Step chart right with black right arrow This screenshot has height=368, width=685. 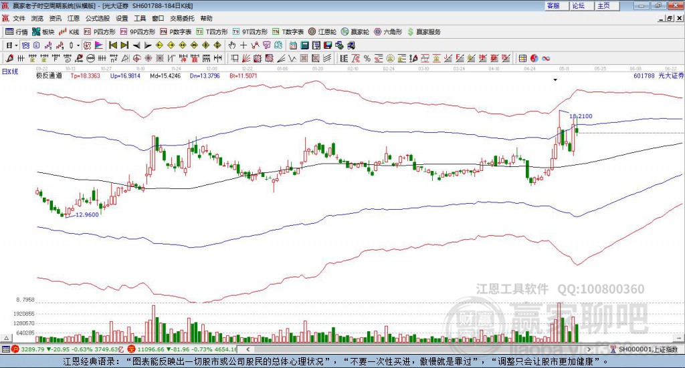(148, 45)
